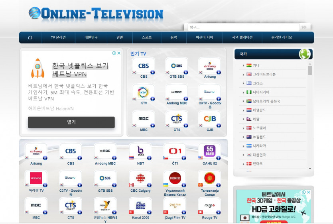333x224 pixels.
Task: Open the 지역 텔레비전 menu item
Action: point(242,37)
